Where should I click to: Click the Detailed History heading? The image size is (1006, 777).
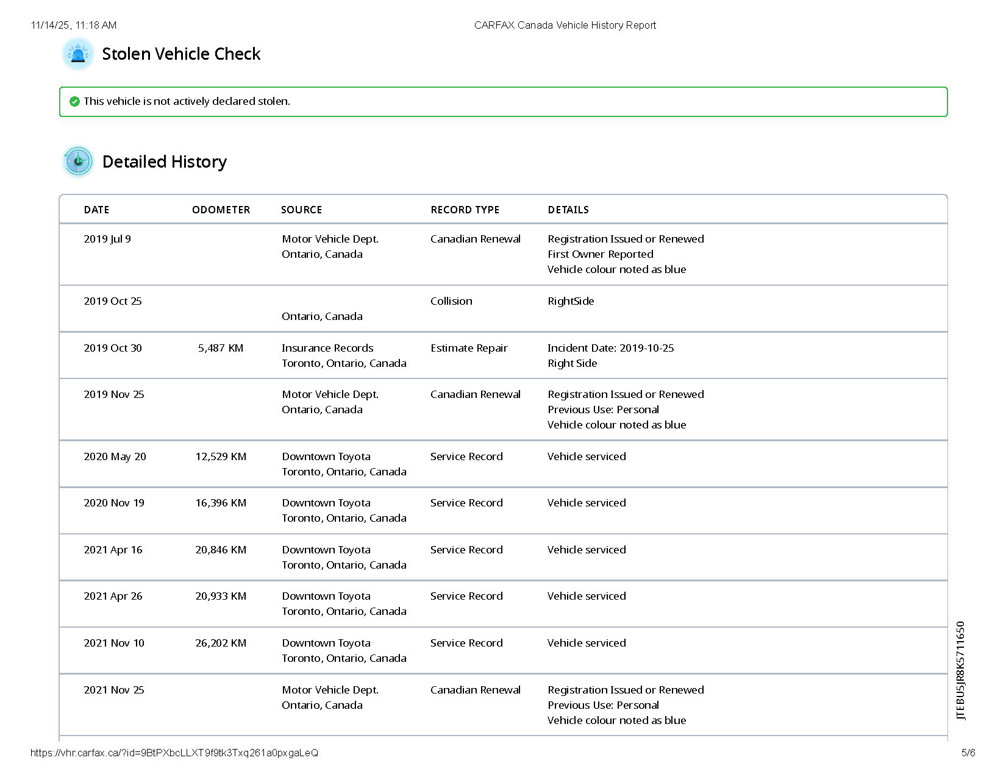165,161
